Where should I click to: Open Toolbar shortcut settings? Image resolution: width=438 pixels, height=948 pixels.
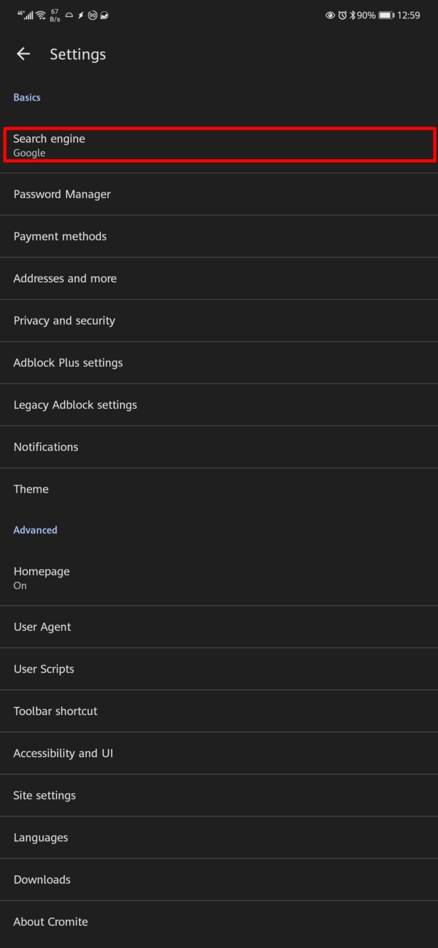coord(219,710)
